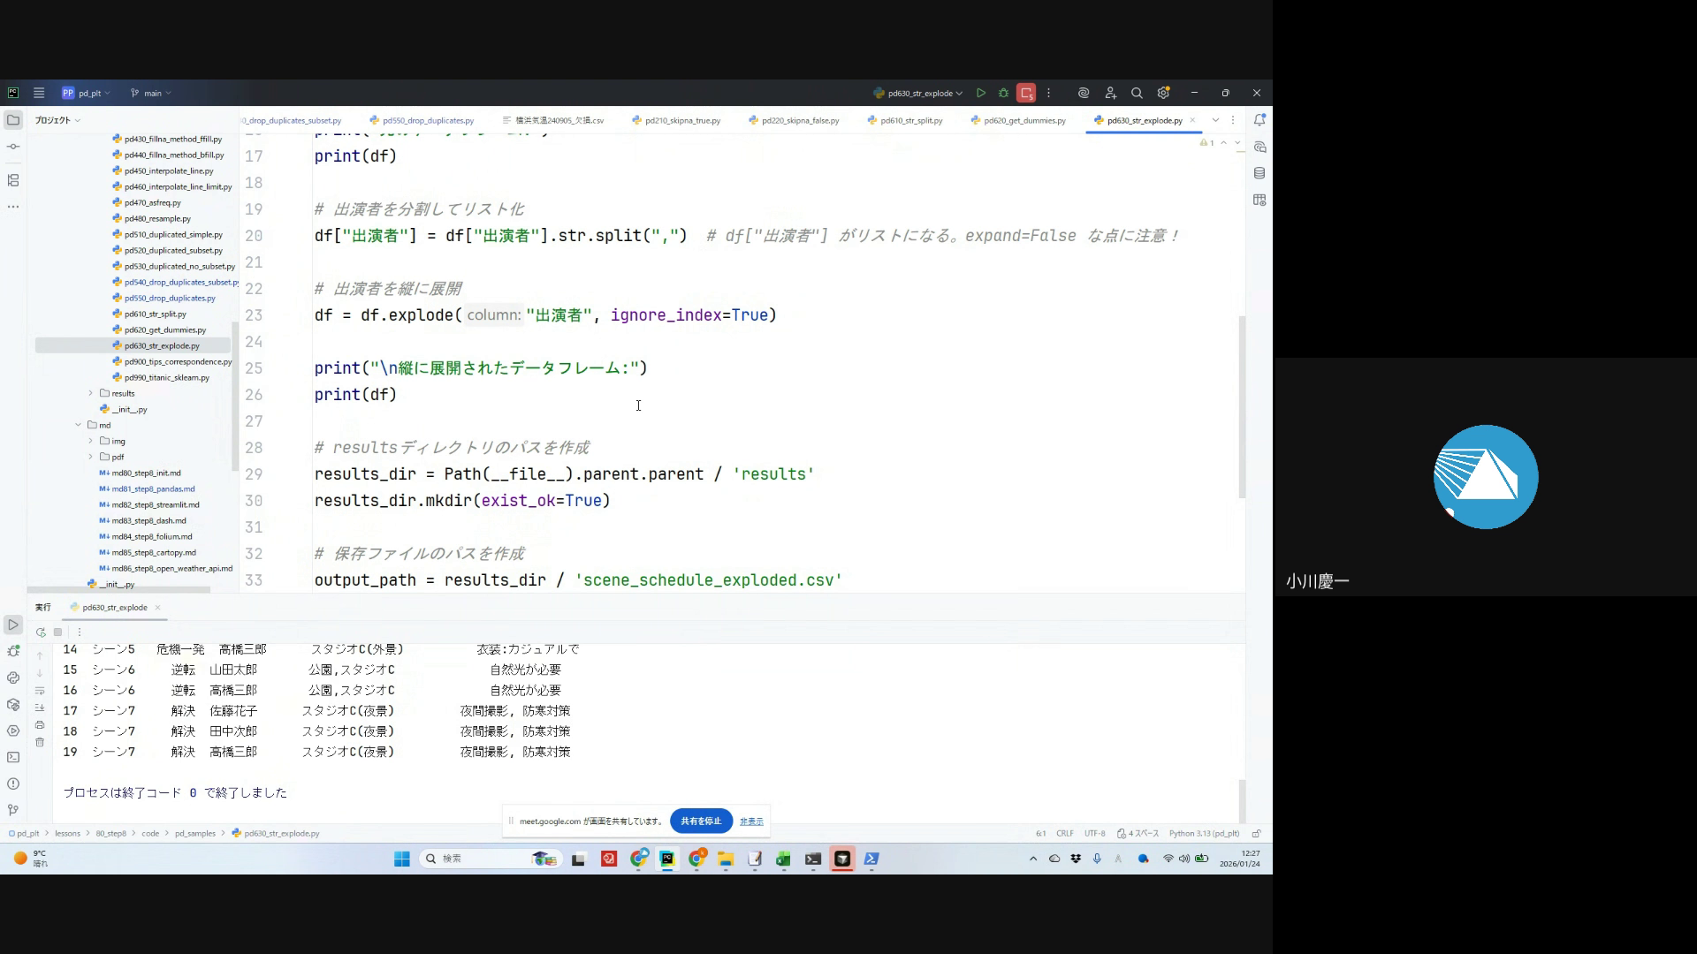Open pd900_tips_correspondence.py in the project tree

point(178,361)
